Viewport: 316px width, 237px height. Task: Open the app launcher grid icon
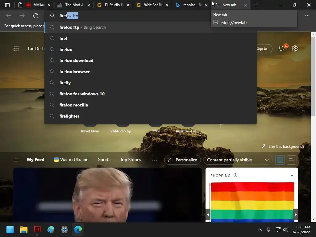(x=16, y=49)
